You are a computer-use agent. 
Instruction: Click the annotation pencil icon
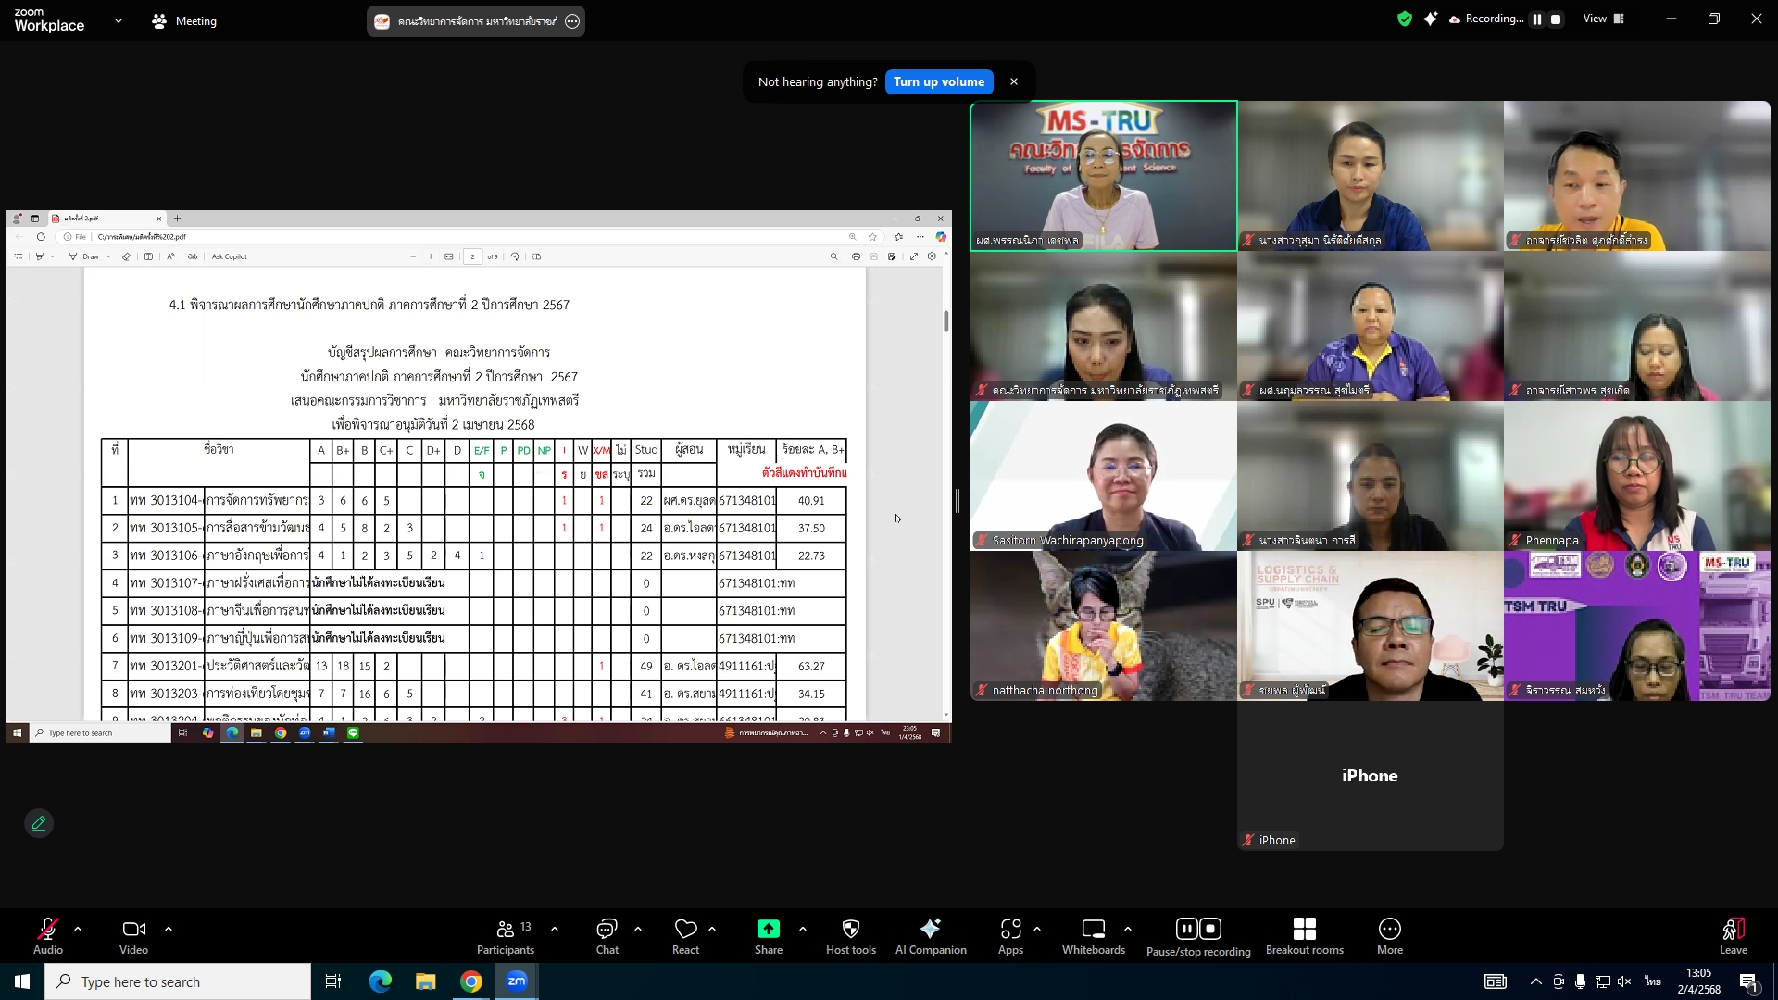[39, 823]
